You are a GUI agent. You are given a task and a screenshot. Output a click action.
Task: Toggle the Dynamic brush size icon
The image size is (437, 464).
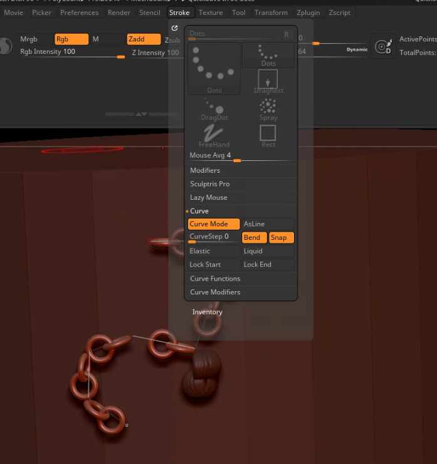(383, 47)
